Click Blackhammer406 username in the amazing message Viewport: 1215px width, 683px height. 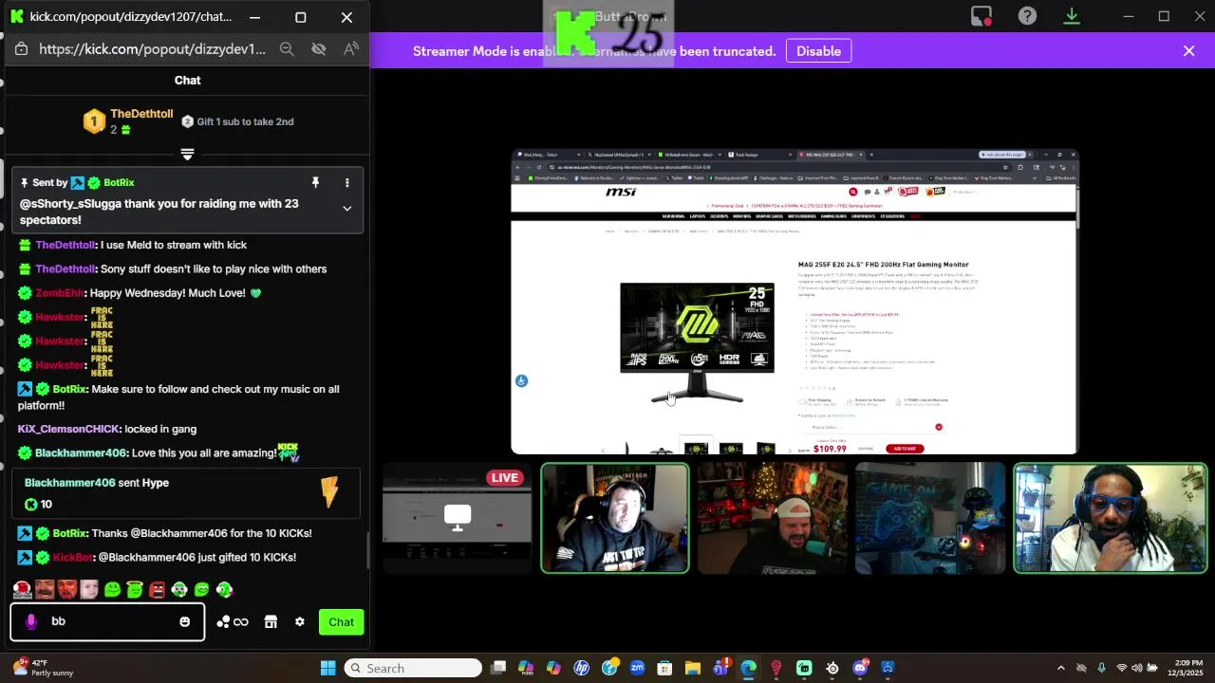coord(81,452)
